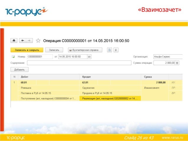Click document posted status icon
The image size is (188, 141).
point(13,57)
